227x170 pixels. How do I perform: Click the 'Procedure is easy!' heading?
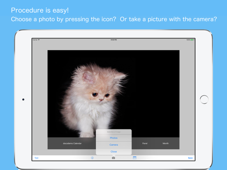(40, 10)
